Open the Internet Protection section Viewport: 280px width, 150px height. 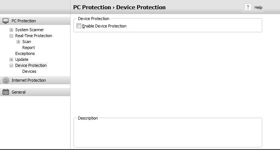coord(29,80)
